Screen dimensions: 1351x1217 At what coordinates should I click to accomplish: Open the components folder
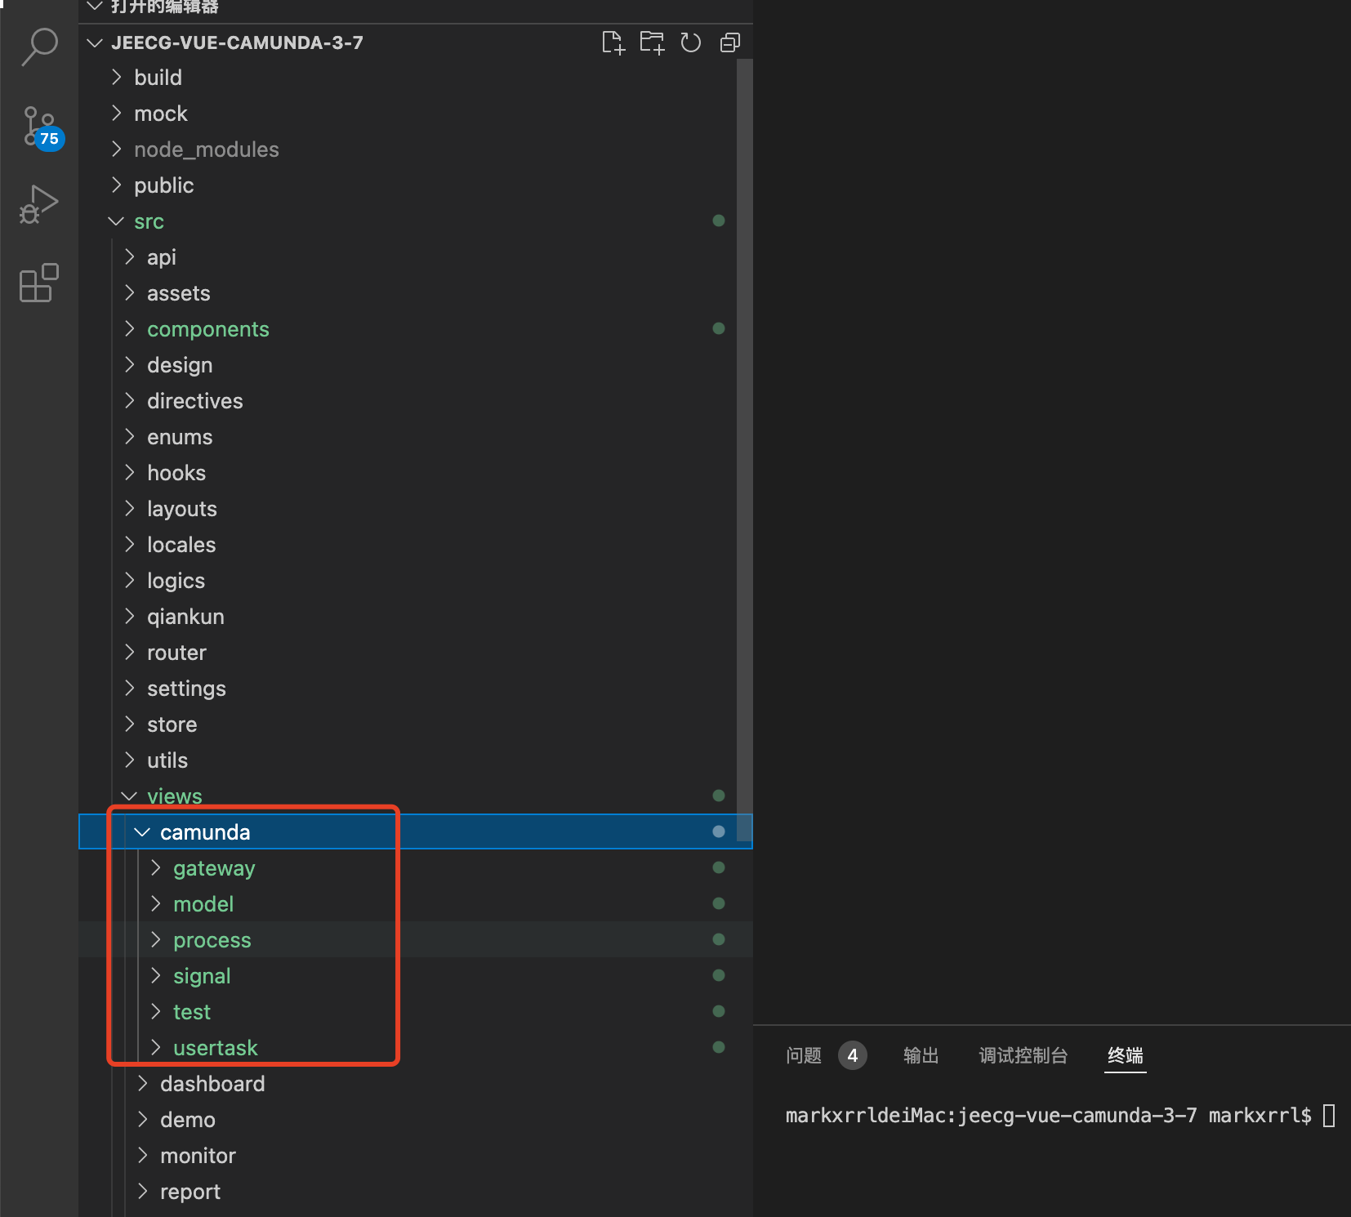[415, 329]
